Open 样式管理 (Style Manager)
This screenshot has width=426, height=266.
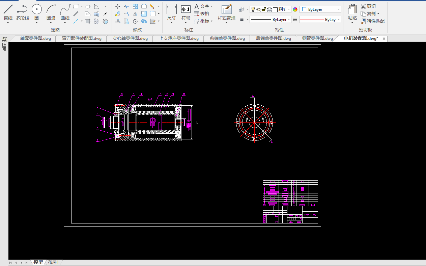[x=226, y=9]
